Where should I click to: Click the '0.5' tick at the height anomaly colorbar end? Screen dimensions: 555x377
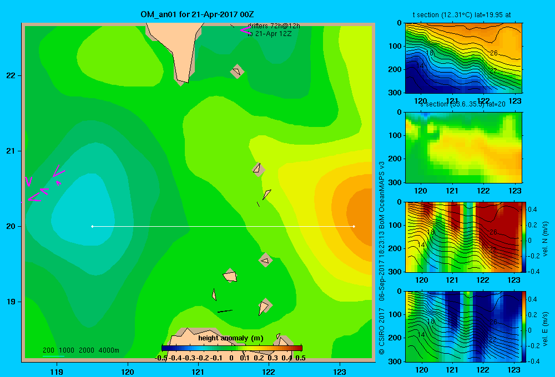[x=300, y=358]
